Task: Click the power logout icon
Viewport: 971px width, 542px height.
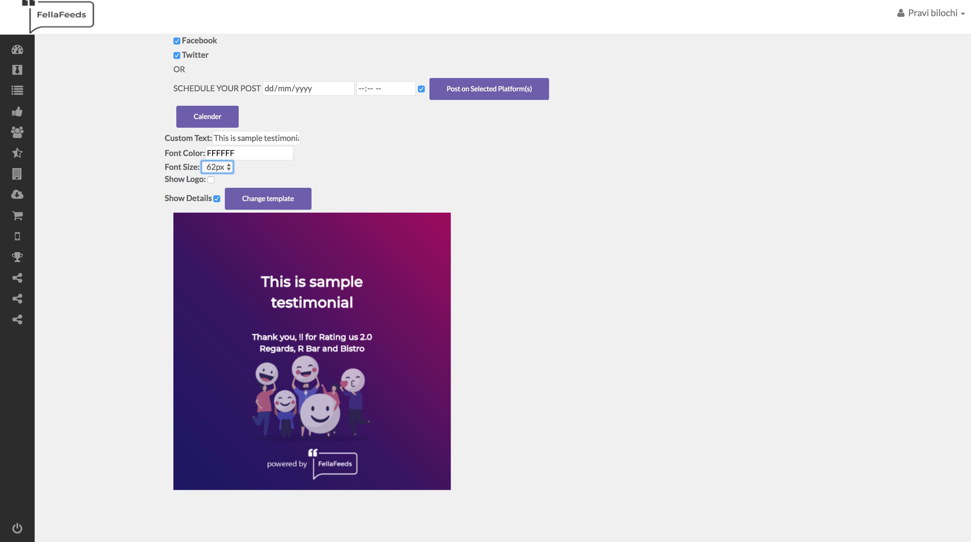Action: pos(17,528)
